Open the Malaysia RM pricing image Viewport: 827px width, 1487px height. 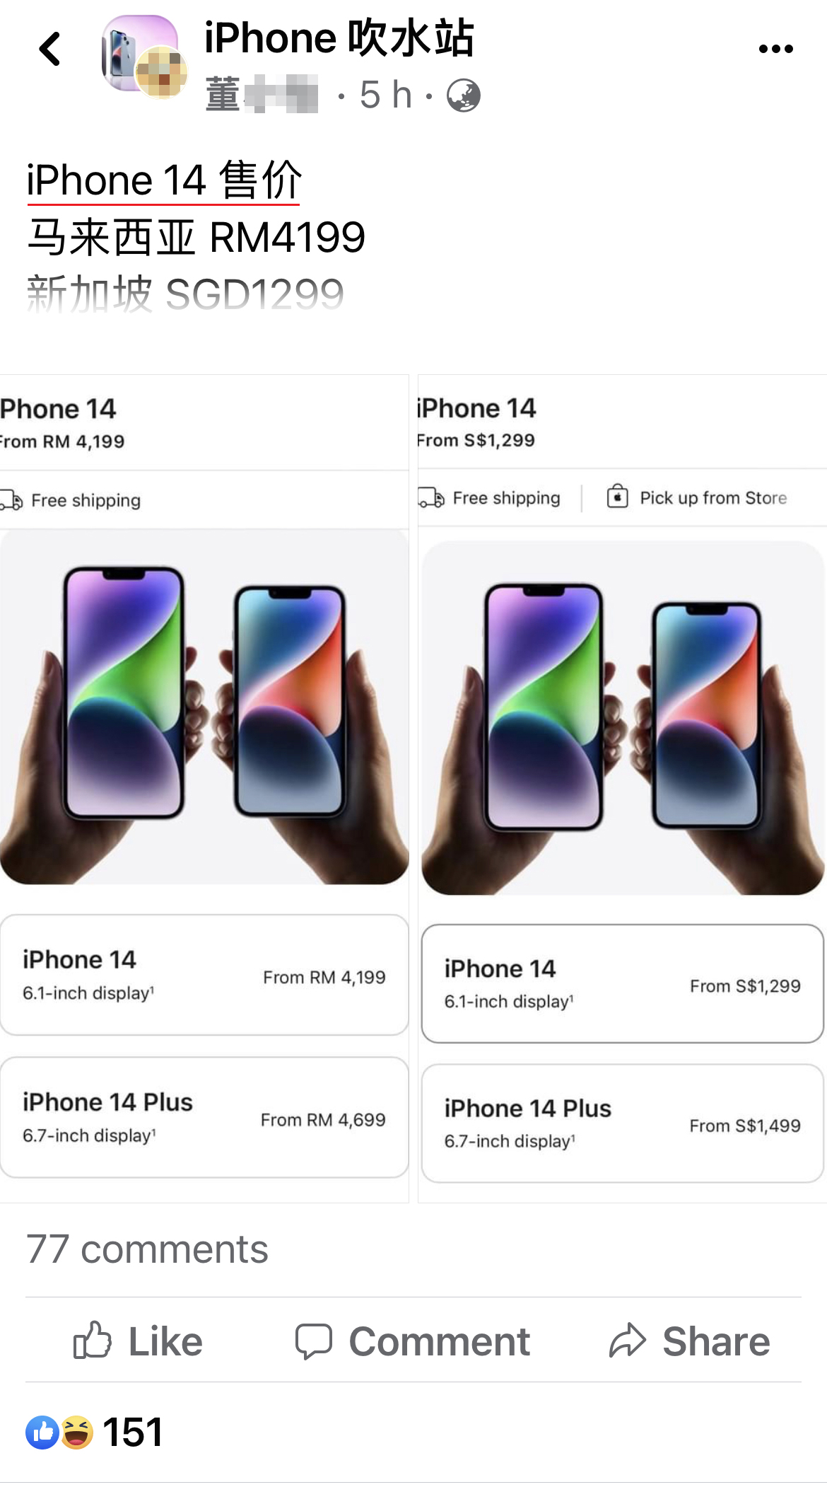(x=204, y=789)
